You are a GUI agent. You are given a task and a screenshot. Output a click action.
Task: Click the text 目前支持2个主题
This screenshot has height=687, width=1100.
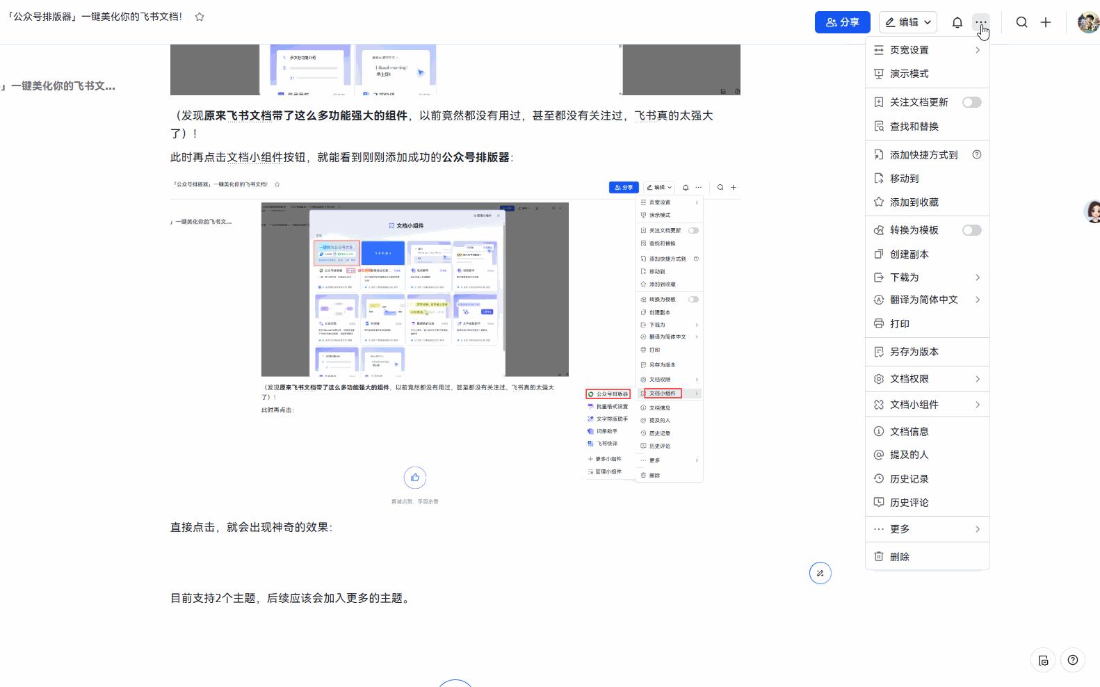click(x=213, y=598)
